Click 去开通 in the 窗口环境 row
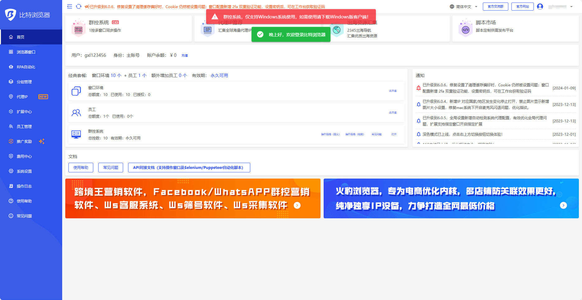The height and width of the screenshot is (300, 582). pyautogui.click(x=393, y=91)
